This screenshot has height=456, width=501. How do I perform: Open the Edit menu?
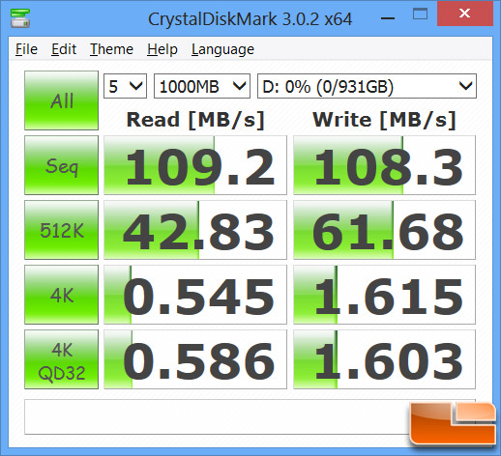[64, 49]
